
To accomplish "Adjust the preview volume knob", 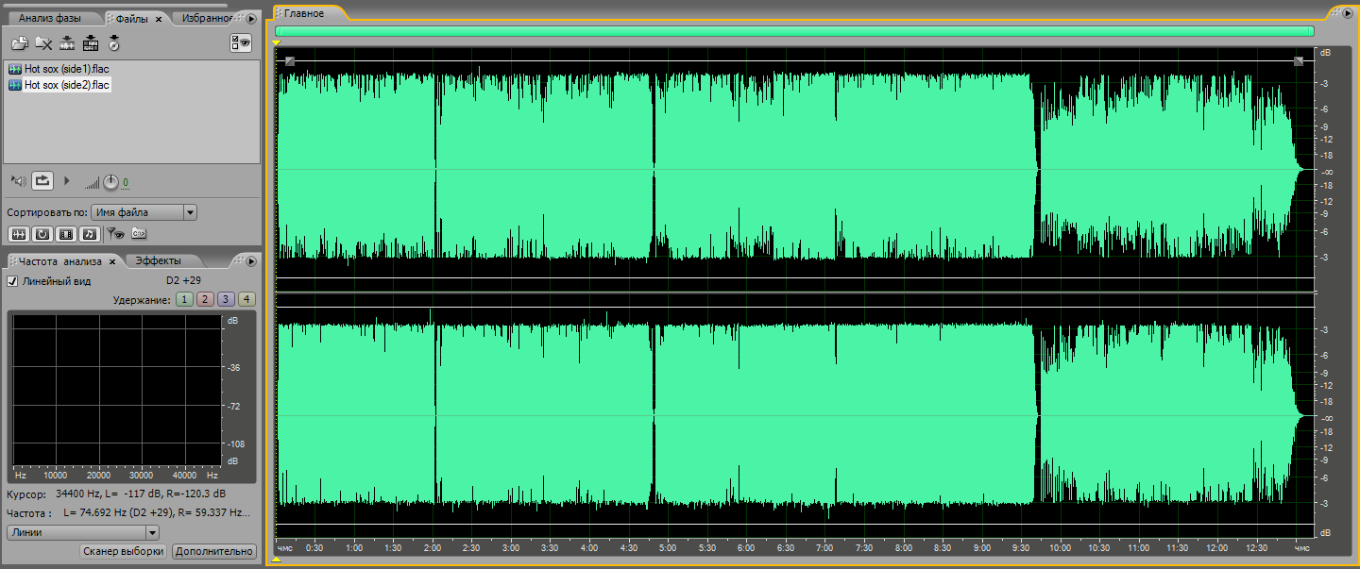I will pyautogui.click(x=110, y=181).
